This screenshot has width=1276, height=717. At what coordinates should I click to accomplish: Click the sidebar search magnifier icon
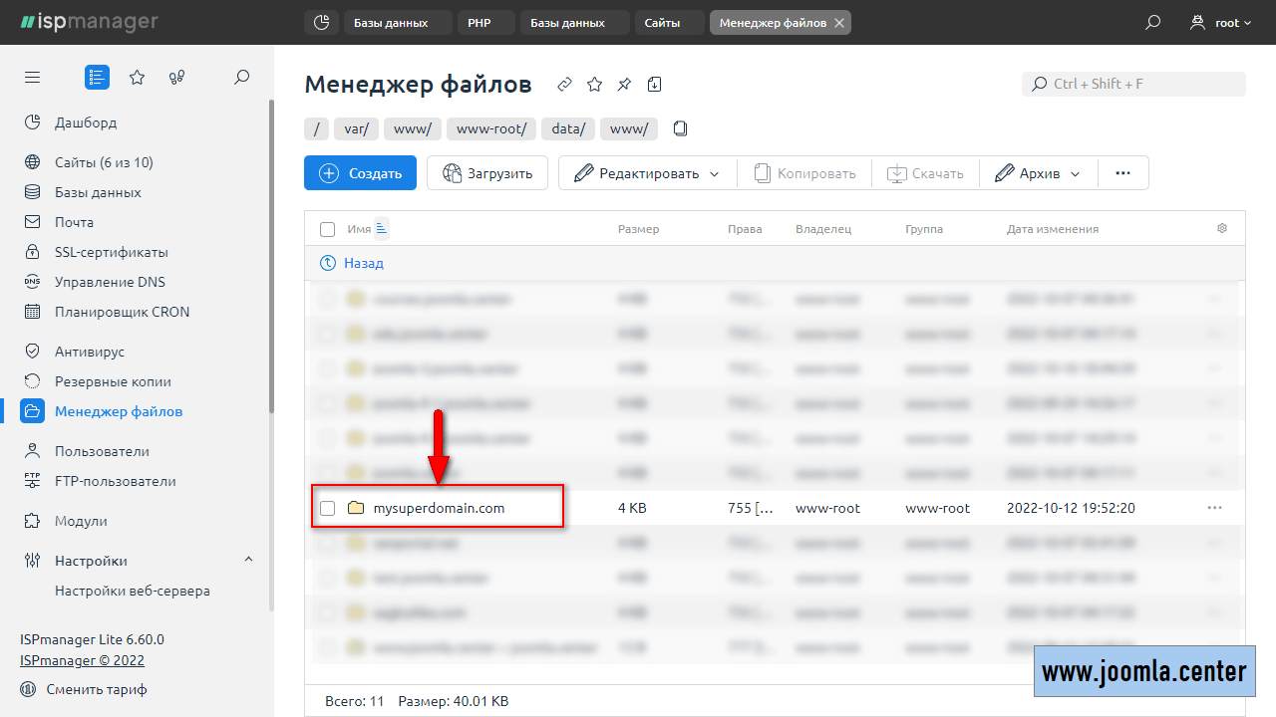point(241,78)
